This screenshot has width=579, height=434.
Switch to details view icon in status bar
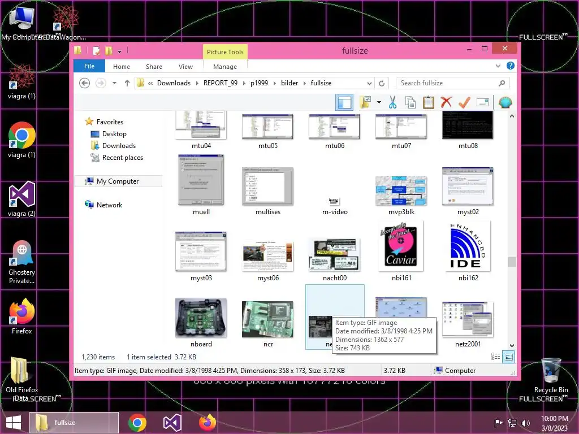pyautogui.click(x=495, y=357)
